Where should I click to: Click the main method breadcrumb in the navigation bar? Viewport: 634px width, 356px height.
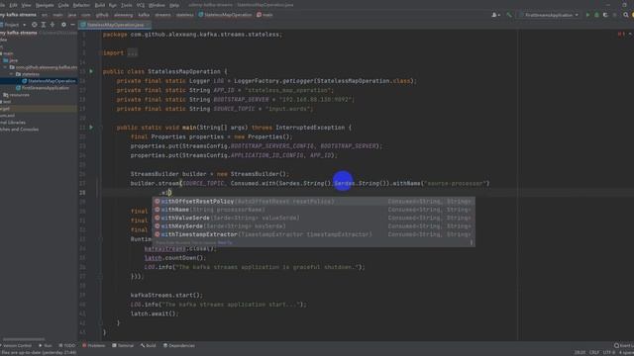tap(264, 15)
